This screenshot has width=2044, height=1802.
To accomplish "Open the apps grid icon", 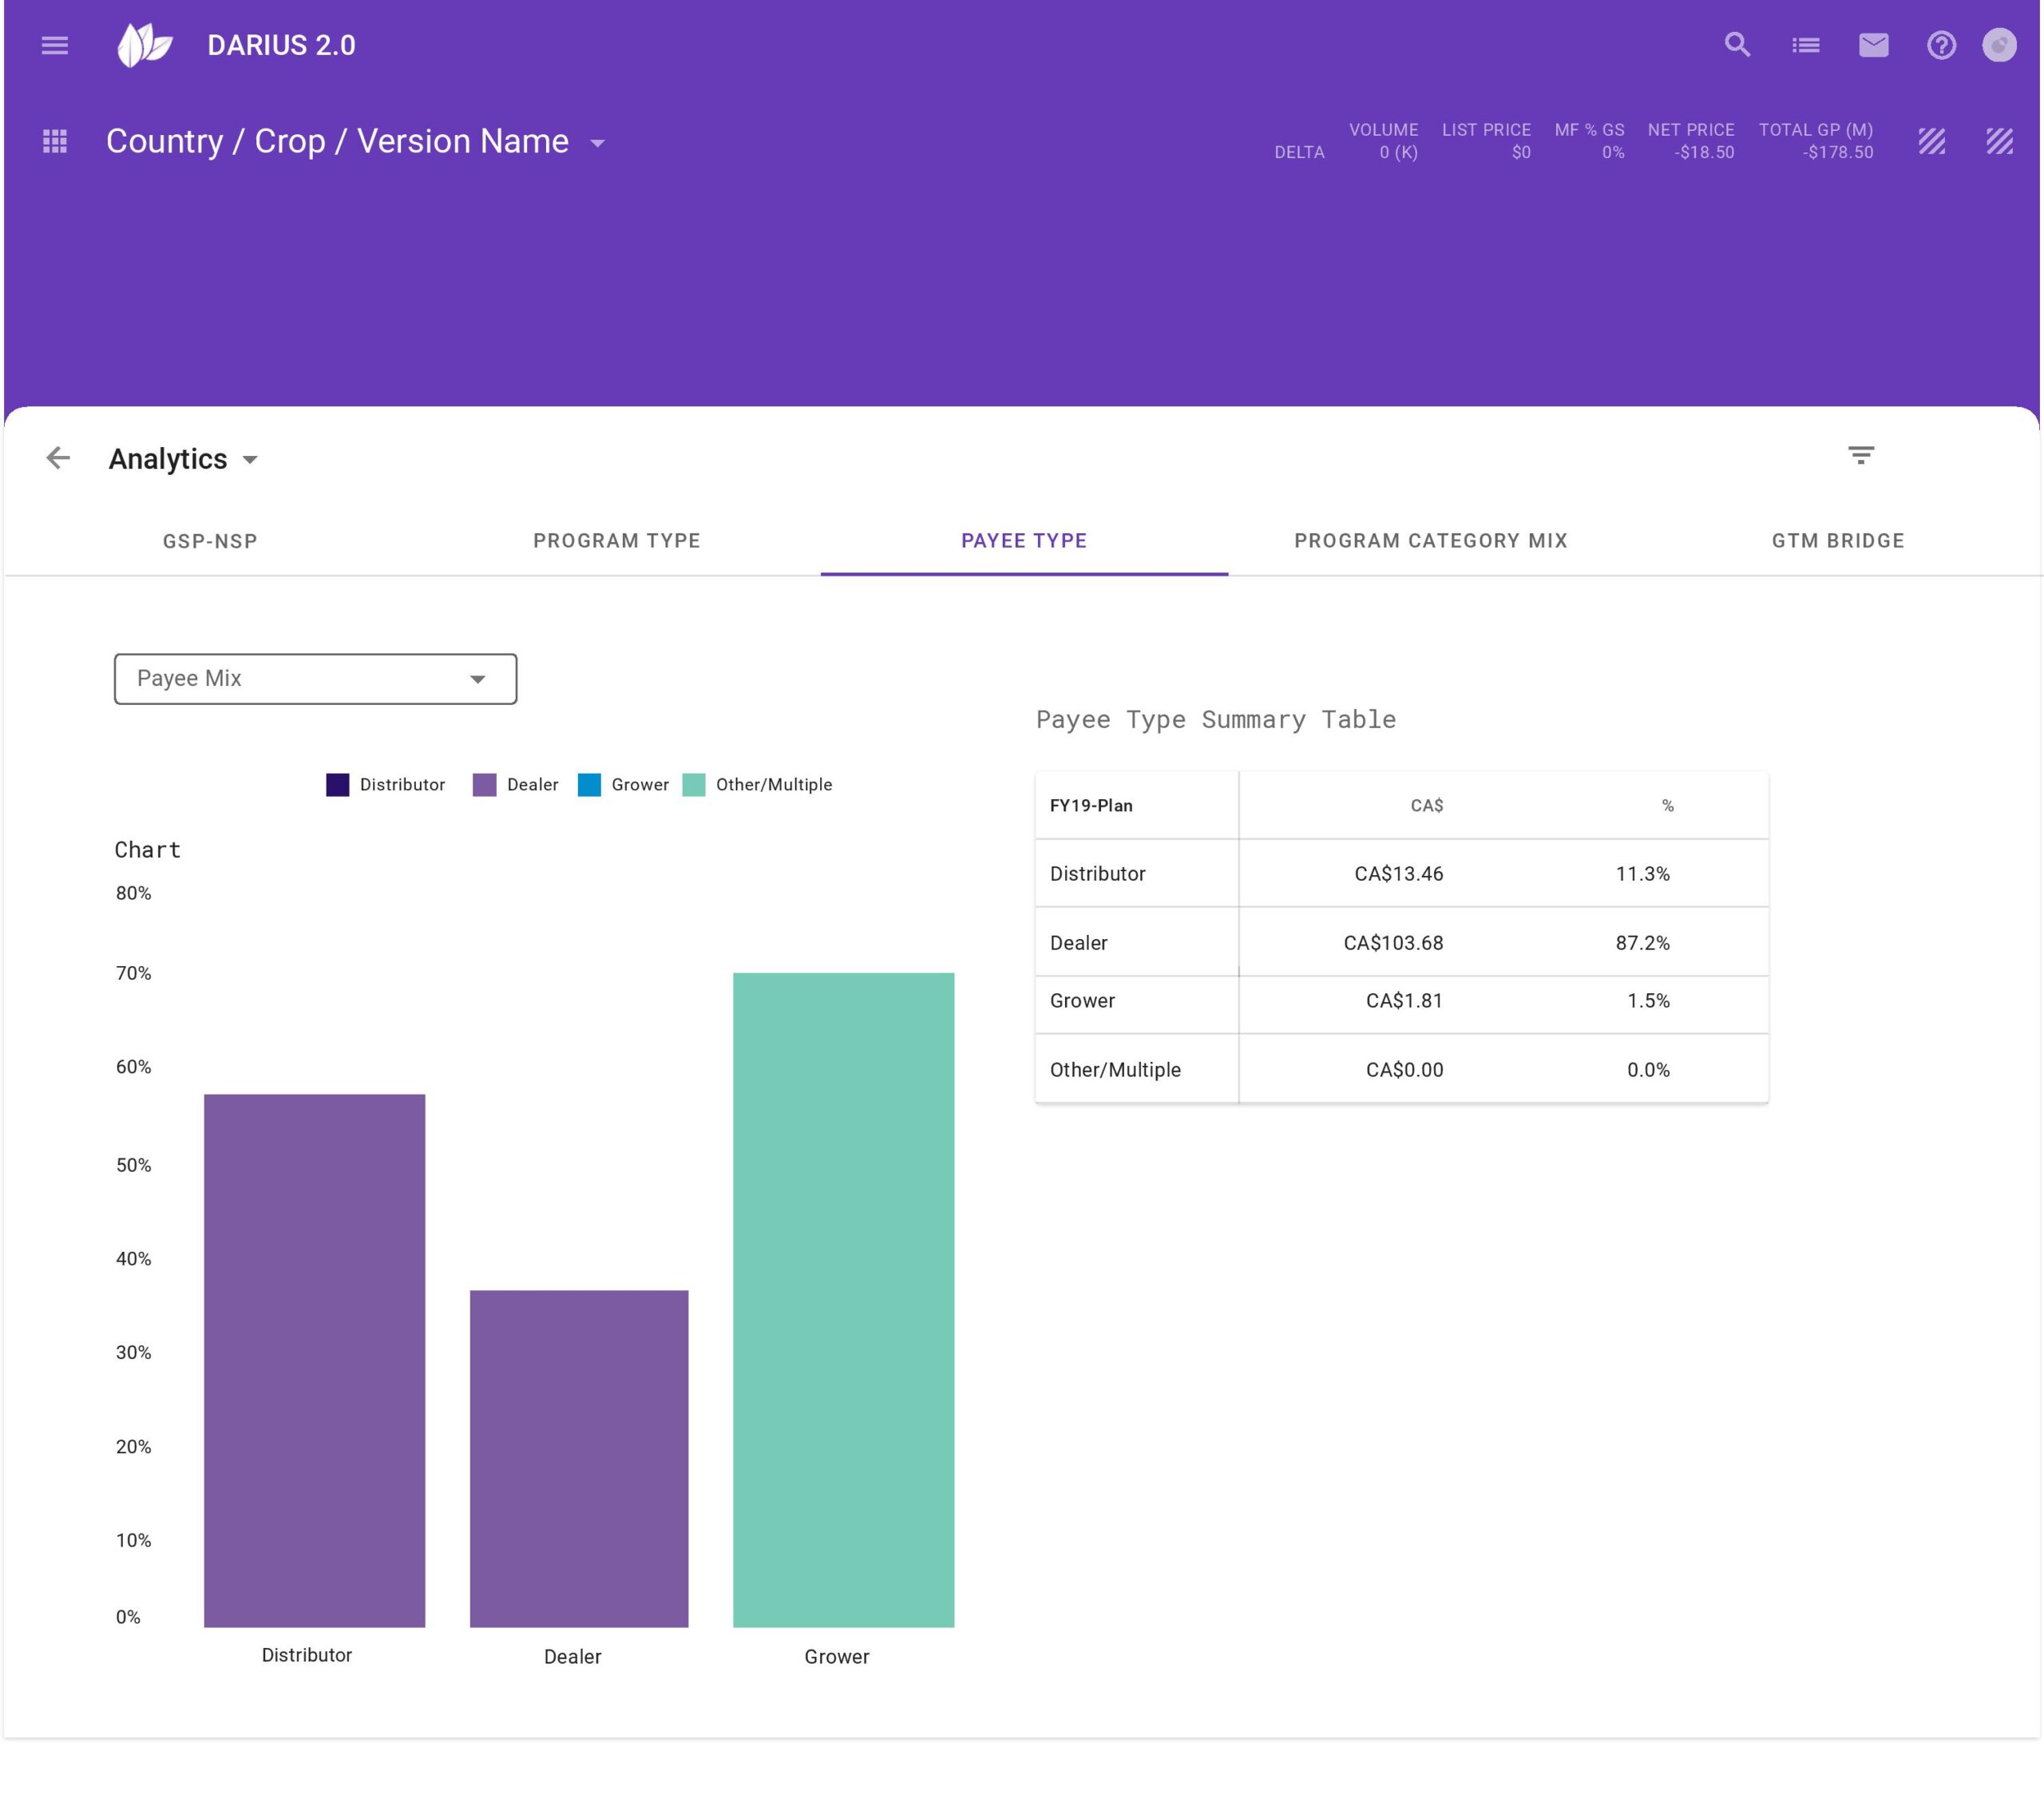I will (55, 141).
